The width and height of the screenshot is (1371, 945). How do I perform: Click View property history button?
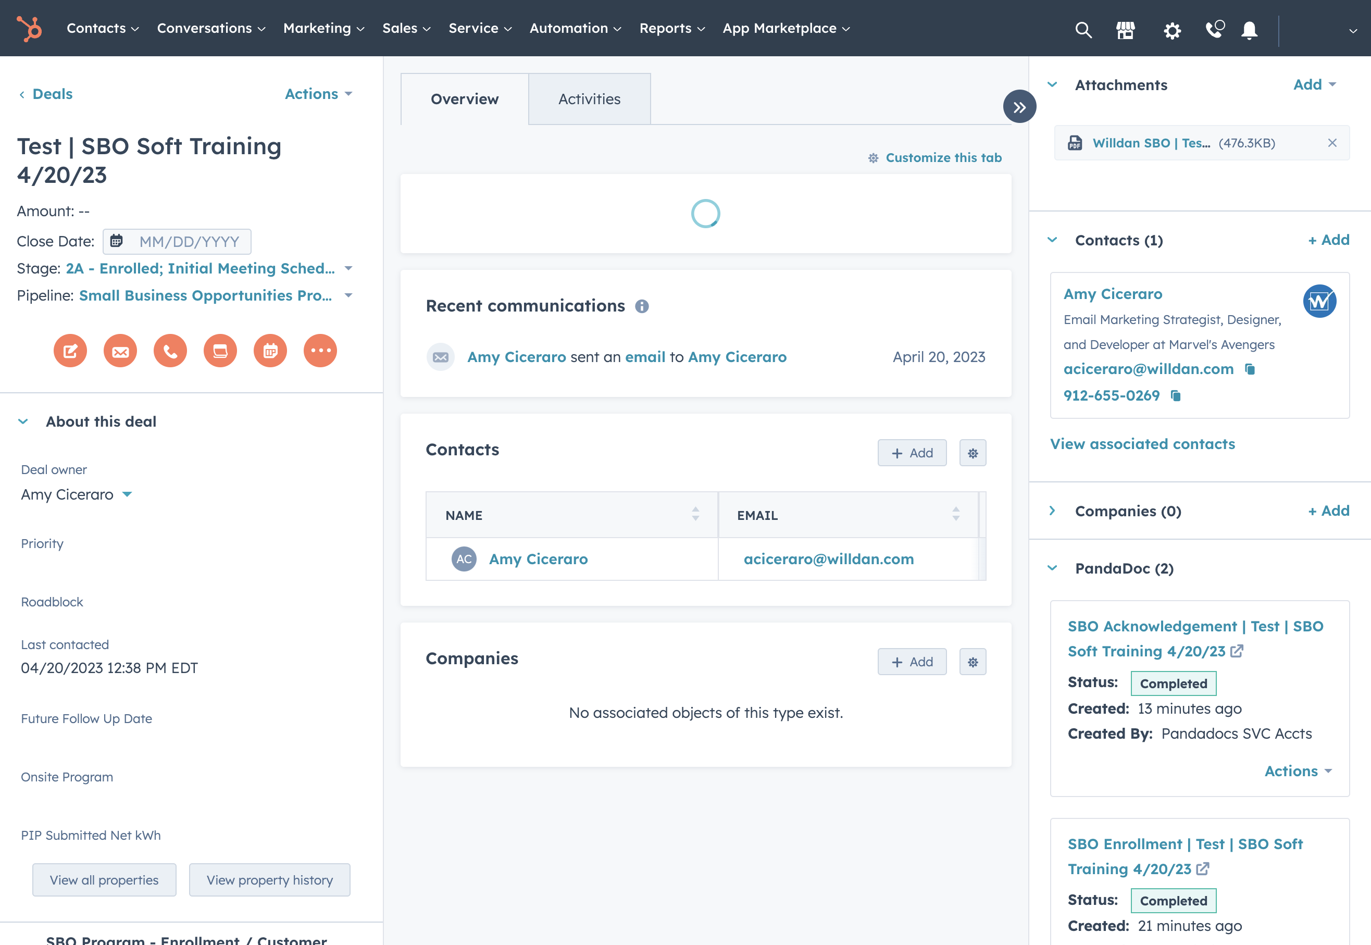[269, 880]
